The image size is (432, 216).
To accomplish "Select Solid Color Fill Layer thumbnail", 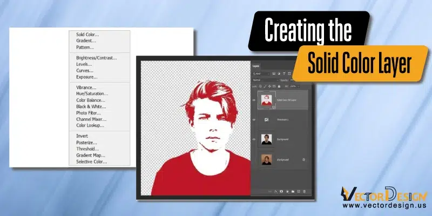I will click(266, 100).
